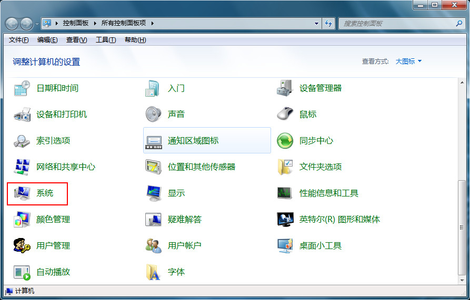470x300 pixels.
Task: Open the 用户帐户 people icon
Action: (154, 245)
